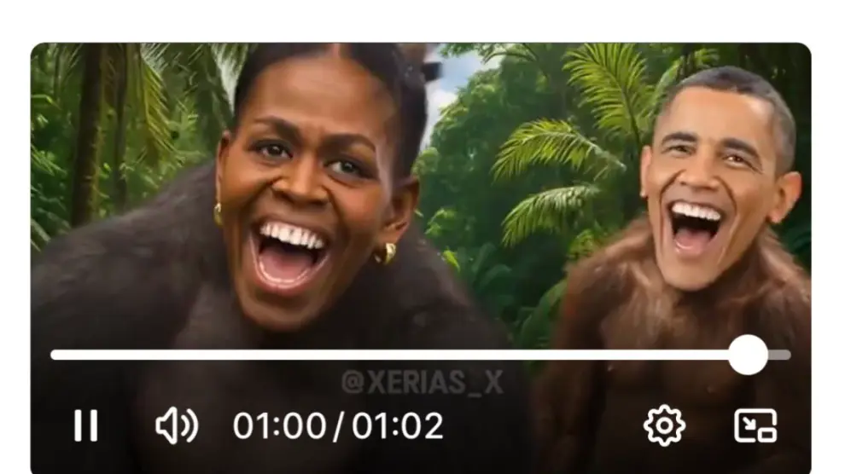Screen dimensions: 845x474
Task: Click the slash between the two timestamps
Action: click(339, 426)
